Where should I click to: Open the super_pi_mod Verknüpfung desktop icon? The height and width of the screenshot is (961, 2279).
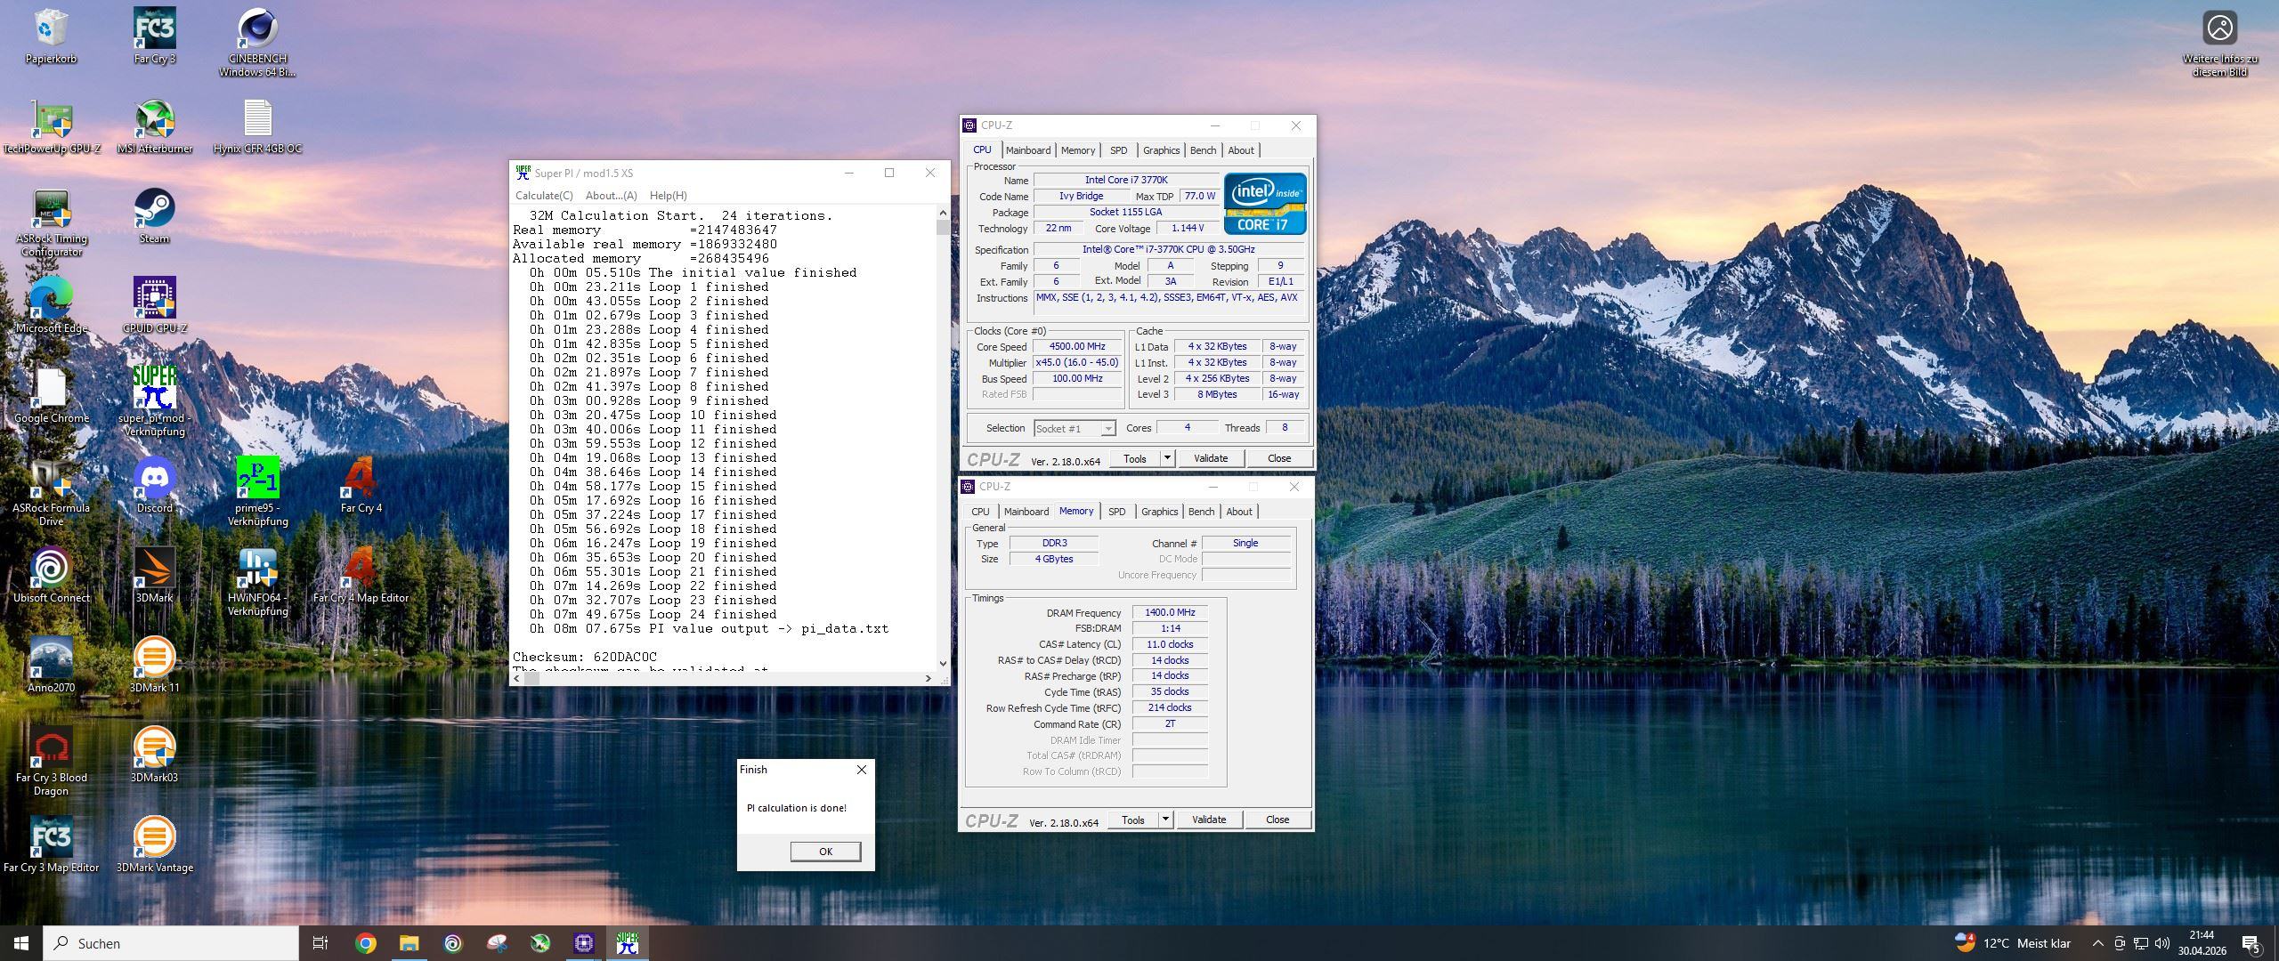tap(154, 401)
